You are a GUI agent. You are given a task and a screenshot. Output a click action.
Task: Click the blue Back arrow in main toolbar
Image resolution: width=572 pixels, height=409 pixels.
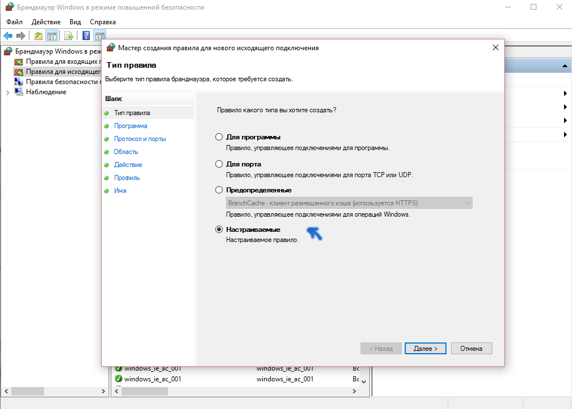8,36
